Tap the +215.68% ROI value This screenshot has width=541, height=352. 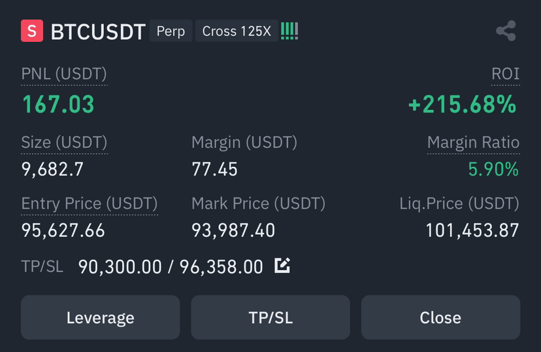point(463,104)
